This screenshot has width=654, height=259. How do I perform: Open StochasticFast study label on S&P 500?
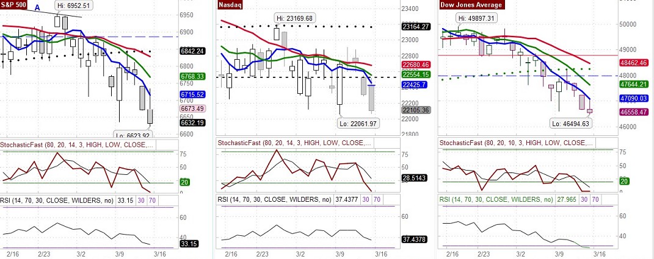[x=78, y=144]
